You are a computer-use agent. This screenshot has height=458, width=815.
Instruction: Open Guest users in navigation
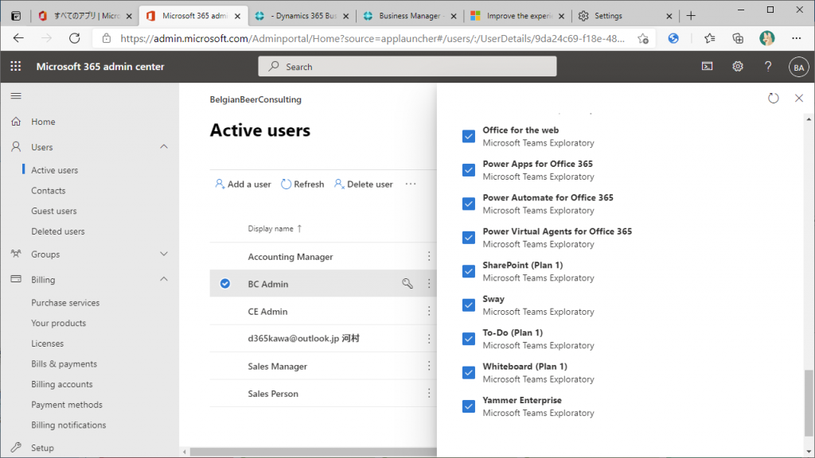tap(53, 211)
